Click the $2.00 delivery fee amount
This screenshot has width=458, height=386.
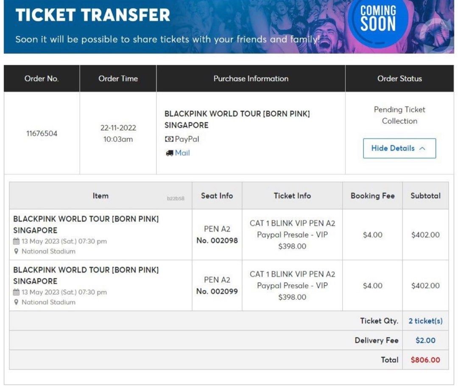426,341
